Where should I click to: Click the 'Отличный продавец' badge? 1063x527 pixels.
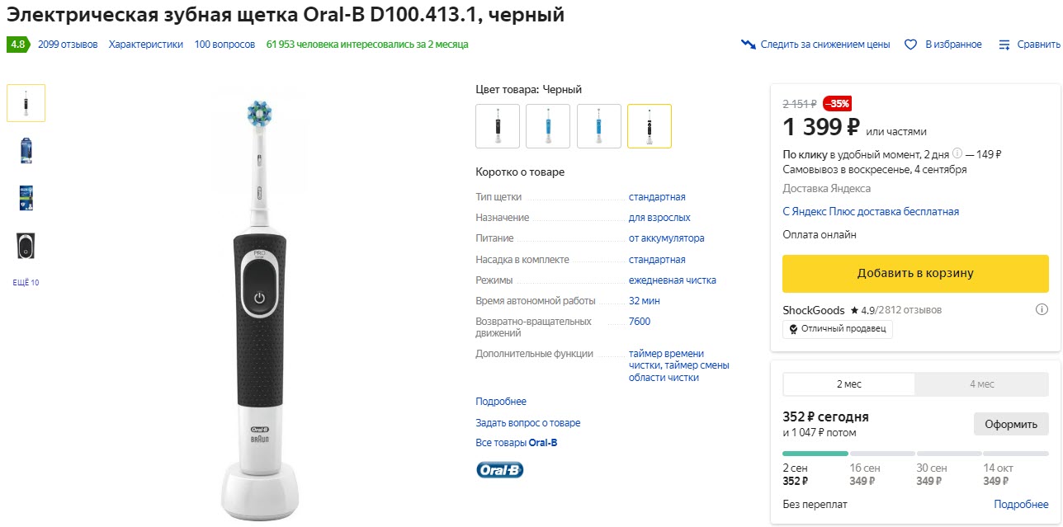pyautogui.click(x=837, y=329)
